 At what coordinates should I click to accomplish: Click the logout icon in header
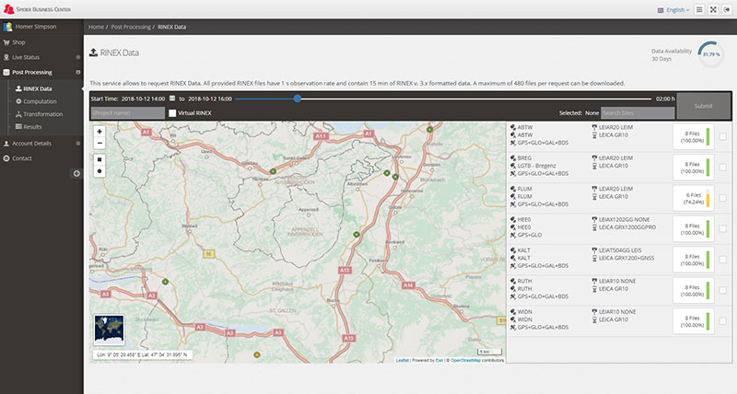(727, 9)
